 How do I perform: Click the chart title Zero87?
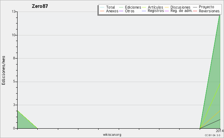coord(40,6)
